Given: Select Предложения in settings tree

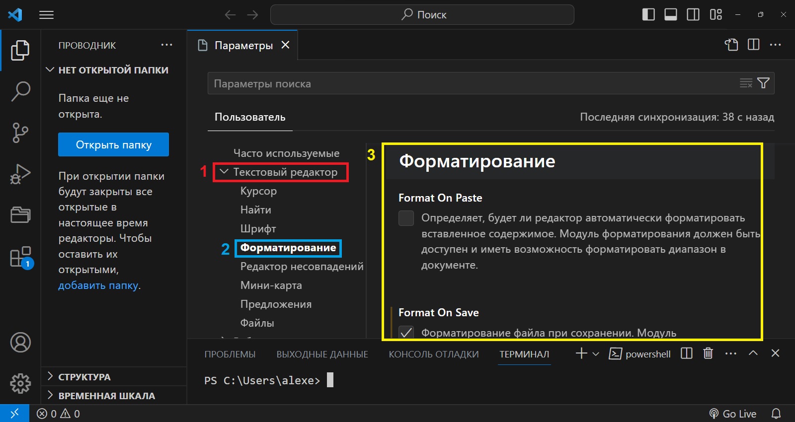Looking at the screenshot, I should (276, 304).
